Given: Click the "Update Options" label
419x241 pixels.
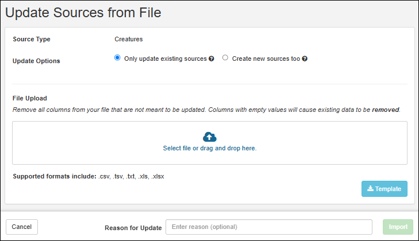Looking at the screenshot, I should [36, 60].
